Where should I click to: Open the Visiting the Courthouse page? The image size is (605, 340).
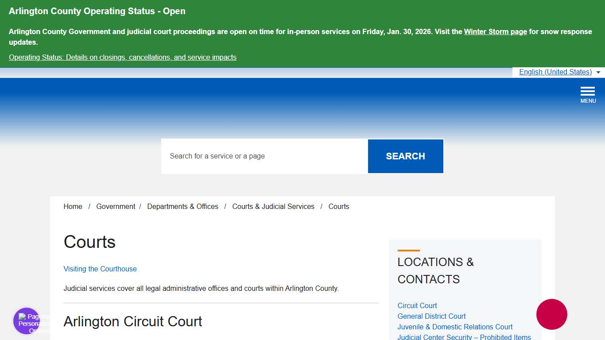(x=100, y=269)
